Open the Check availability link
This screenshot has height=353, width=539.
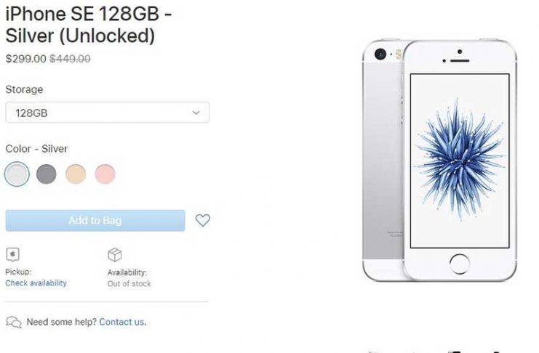(36, 283)
